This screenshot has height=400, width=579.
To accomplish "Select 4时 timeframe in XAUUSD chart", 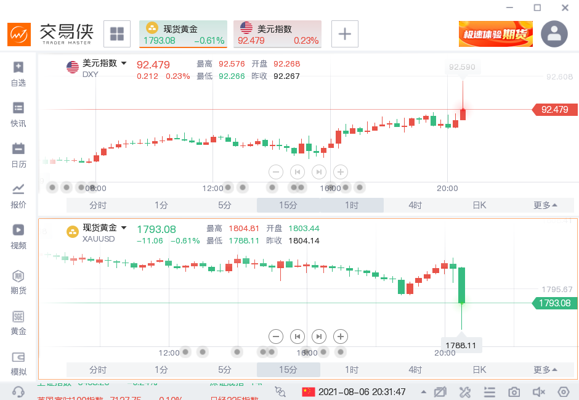I will pos(415,370).
